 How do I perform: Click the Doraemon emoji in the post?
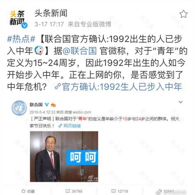coord(39,51)
